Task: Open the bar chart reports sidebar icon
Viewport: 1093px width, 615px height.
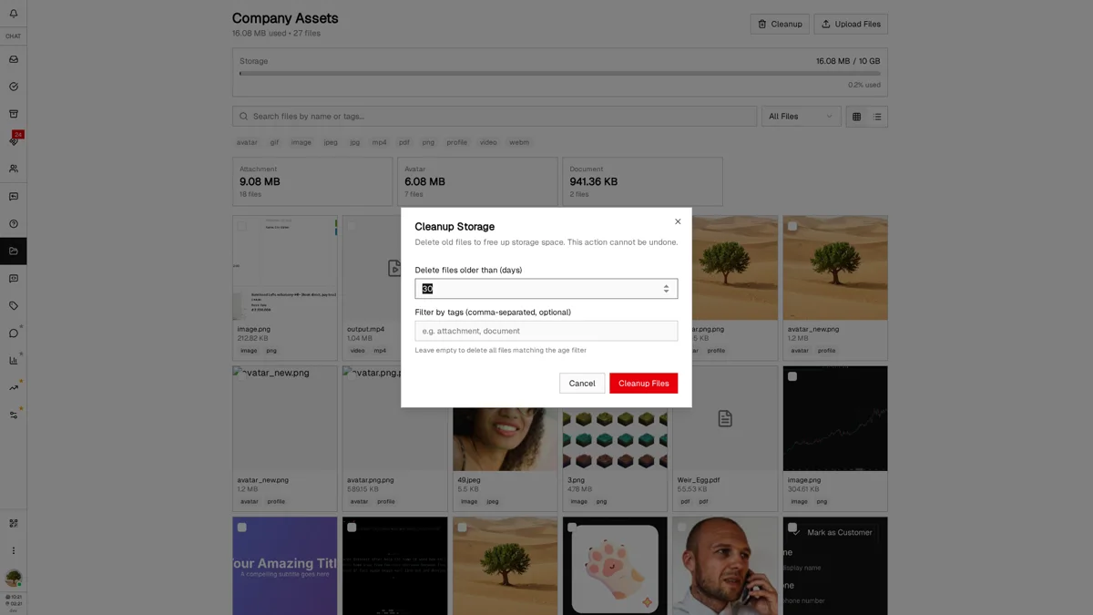Action: (14, 361)
